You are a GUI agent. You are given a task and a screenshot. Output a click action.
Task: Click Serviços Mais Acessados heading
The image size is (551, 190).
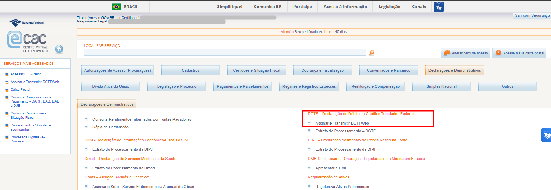[x=28, y=64]
